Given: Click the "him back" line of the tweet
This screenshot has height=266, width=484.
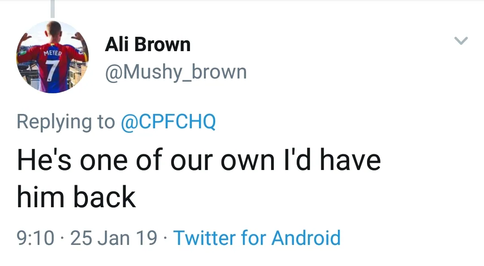Looking at the screenshot, I should (76, 197).
